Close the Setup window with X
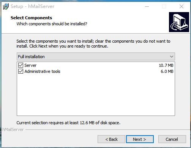This screenshot has width=191, height=148. tap(182, 6)
